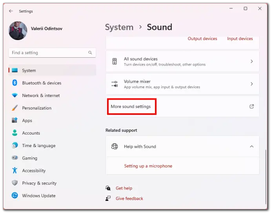Expand All sound devices chevron
The image size is (273, 215).
coord(252,61)
